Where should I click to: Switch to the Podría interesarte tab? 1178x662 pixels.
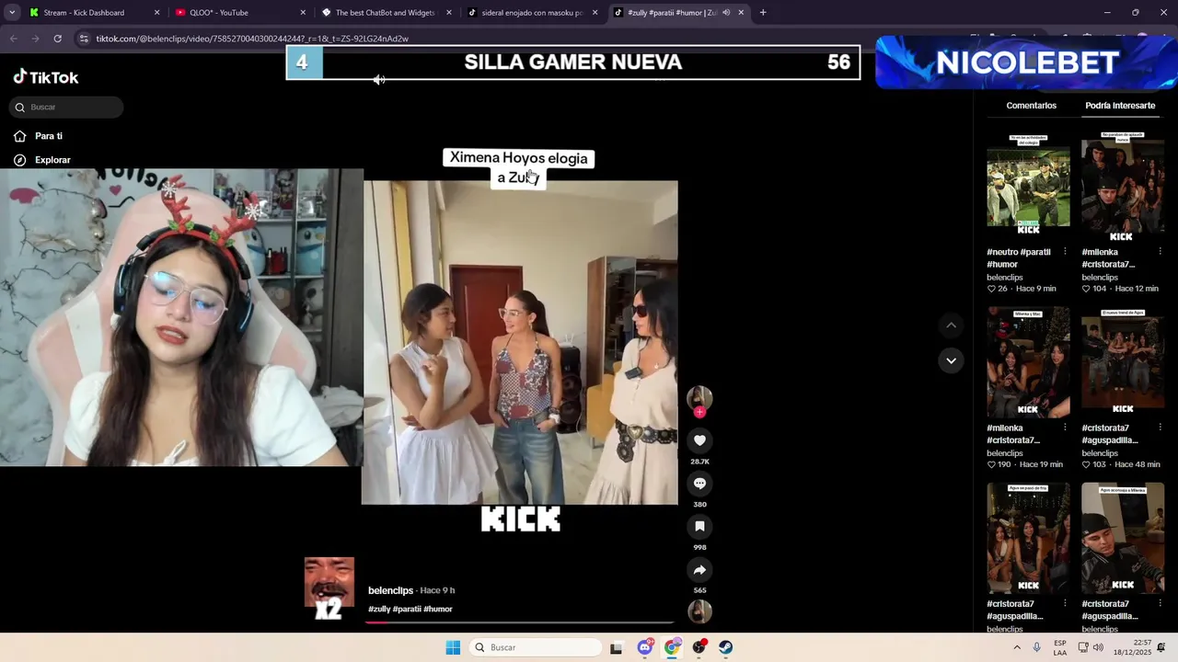(1120, 106)
